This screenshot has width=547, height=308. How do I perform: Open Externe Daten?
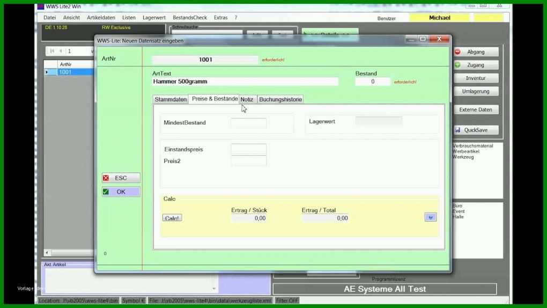coord(476,109)
